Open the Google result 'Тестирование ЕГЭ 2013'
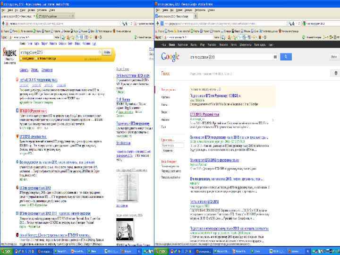 click(204, 202)
